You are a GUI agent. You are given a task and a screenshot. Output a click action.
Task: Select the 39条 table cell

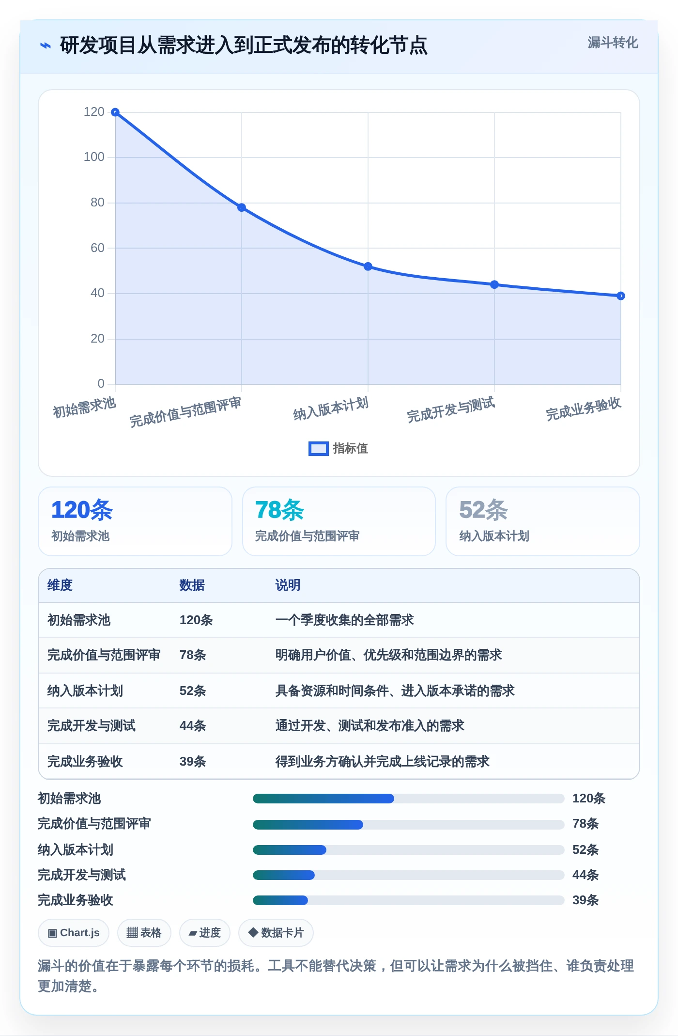click(x=193, y=762)
